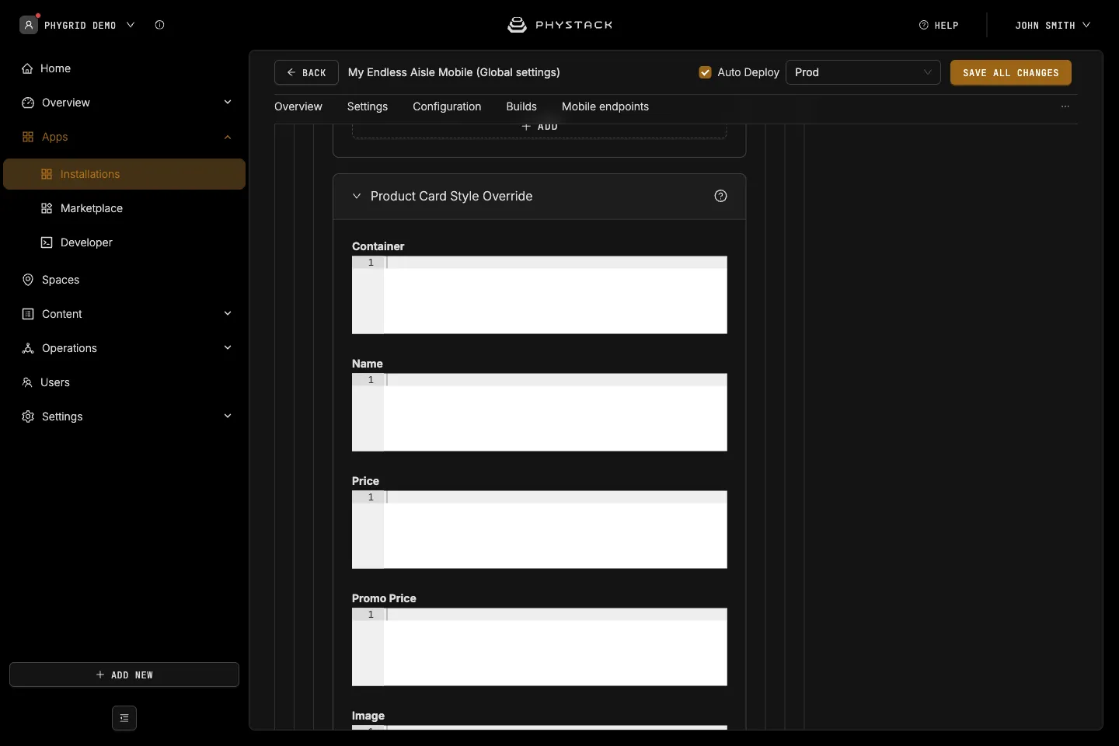Click the Save All Changes button

click(x=1010, y=72)
